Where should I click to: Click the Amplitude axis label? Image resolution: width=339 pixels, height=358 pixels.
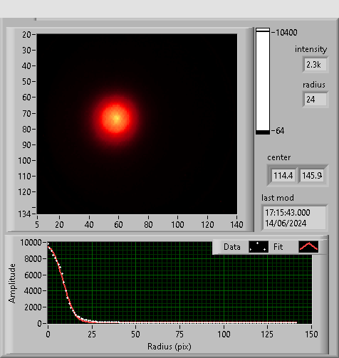coord(12,283)
